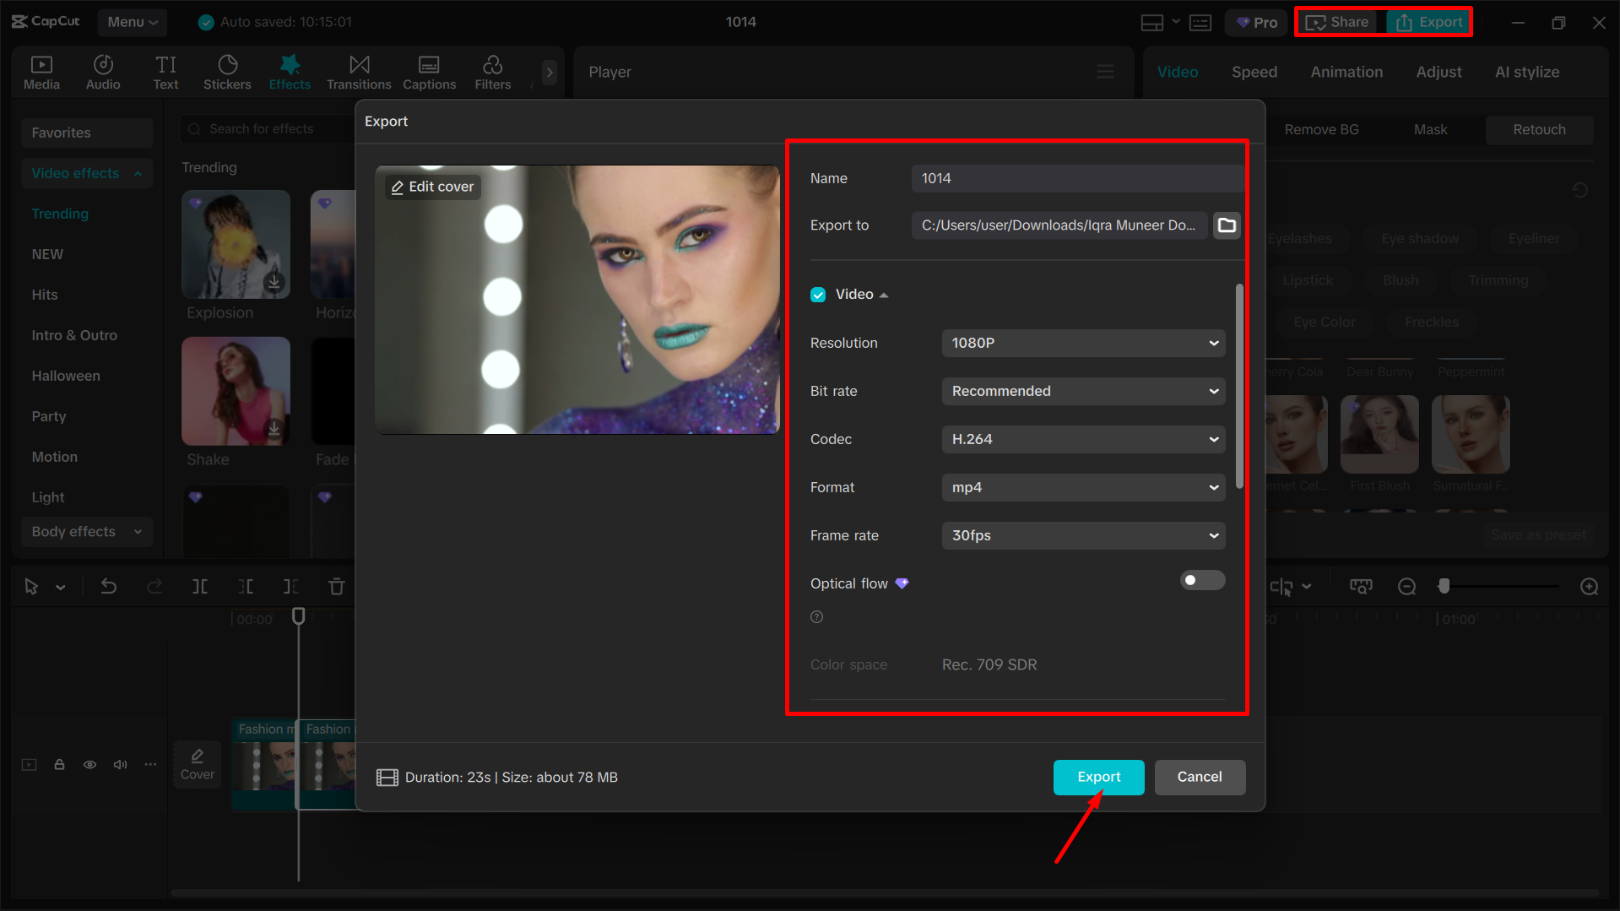Image resolution: width=1620 pixels, height=911 pixels.
Task: Open the Transitions panel
Action: pos(359,73)
